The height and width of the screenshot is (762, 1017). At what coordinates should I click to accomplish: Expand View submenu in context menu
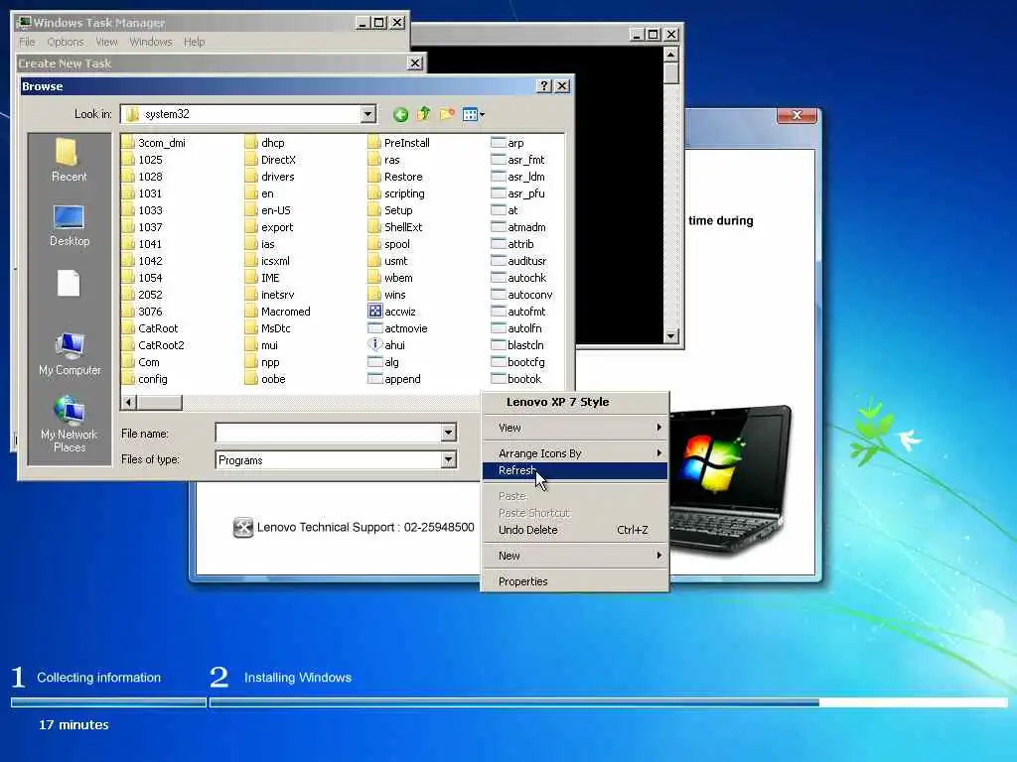575,428
